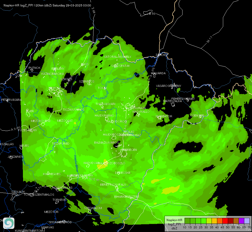The width and height of the screenshot is (252, 232).
Task: Select the 25-30 dBZ bright green swatch
Action: coord(203,221)
